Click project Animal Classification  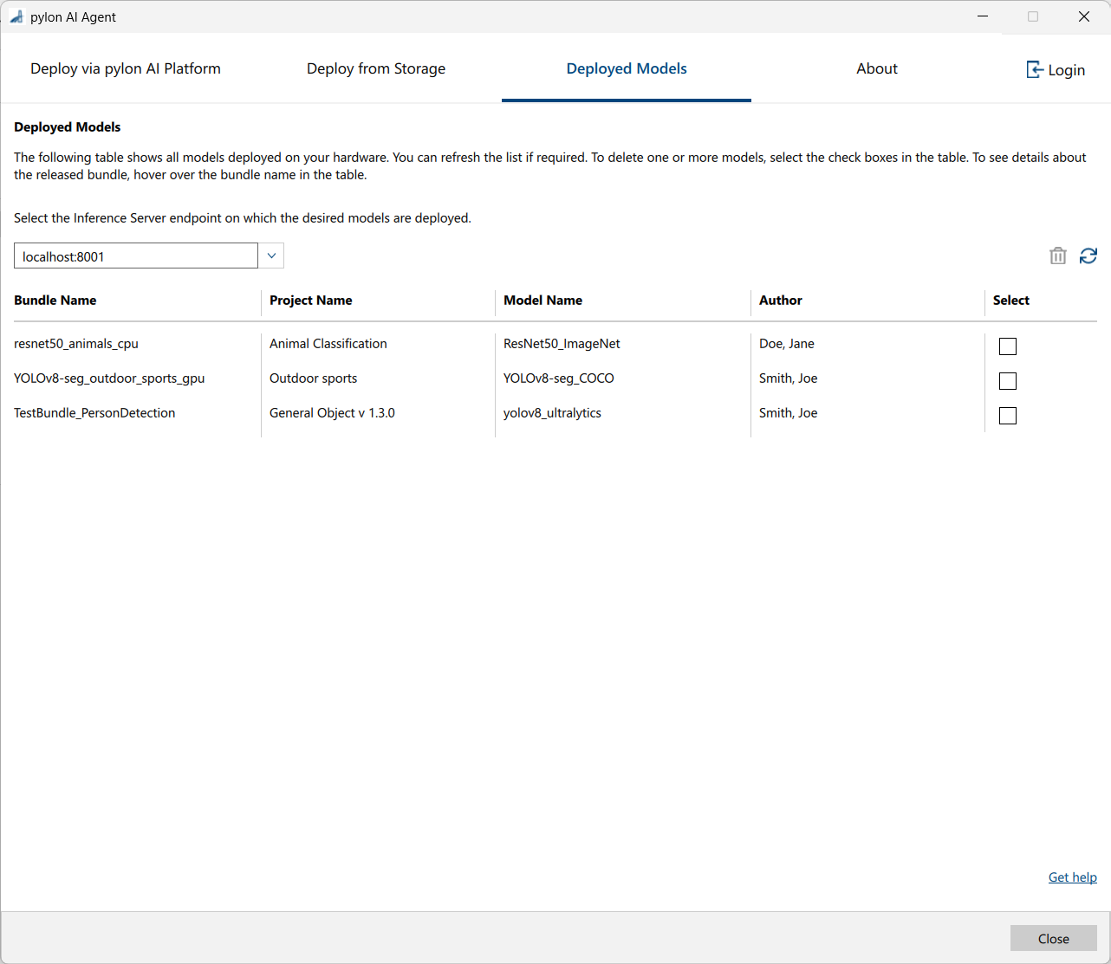[328, 344]
